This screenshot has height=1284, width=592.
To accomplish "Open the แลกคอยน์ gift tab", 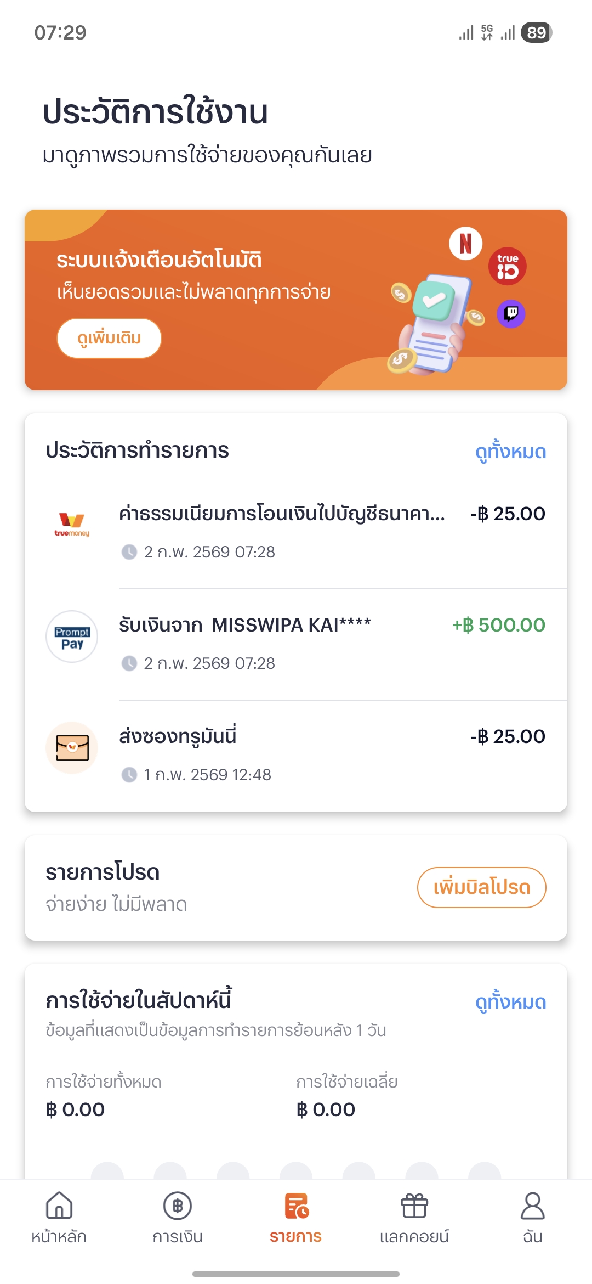I will (414, 1217).
